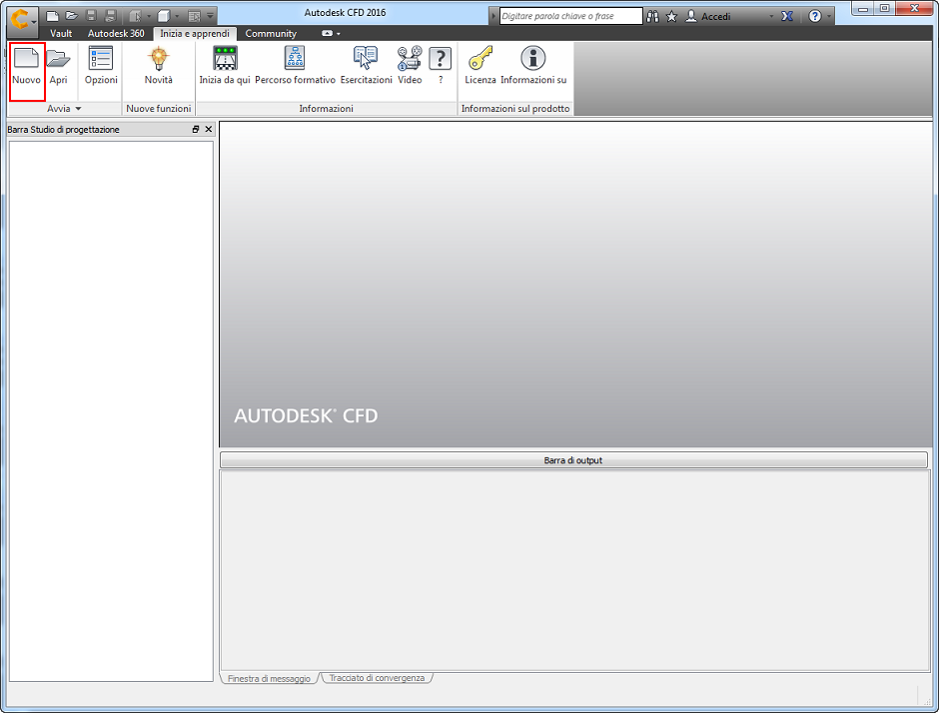Open the Autodesk Exchange X icon
This screenshot has width=939, height=713.
(x=787, y=16)
